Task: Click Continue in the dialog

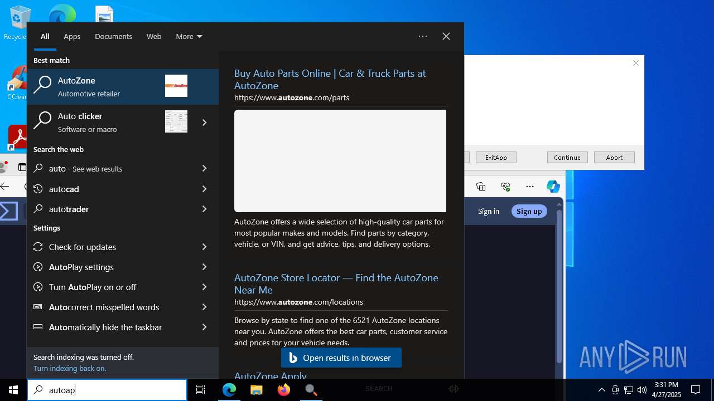Action: 567,158
